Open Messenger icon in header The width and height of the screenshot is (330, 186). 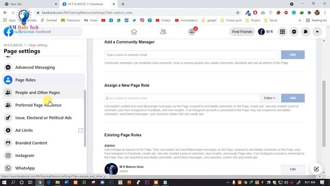[x=294, y=32]
